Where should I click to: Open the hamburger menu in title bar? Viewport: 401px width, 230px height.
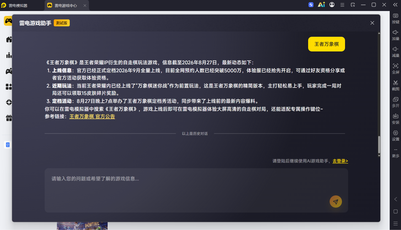tap(342, 5)
